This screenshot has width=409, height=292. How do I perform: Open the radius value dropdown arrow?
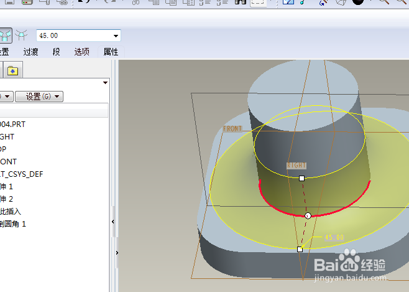(x=116, y=35)
